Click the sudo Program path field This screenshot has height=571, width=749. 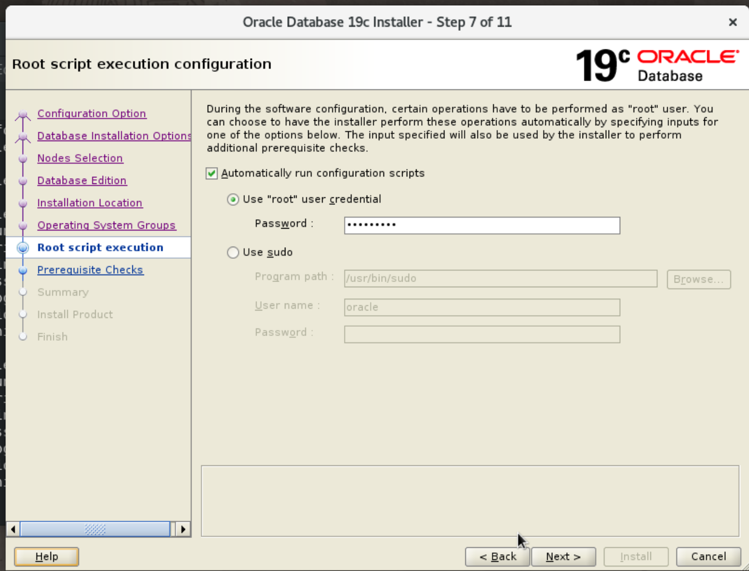coord(501,279)
